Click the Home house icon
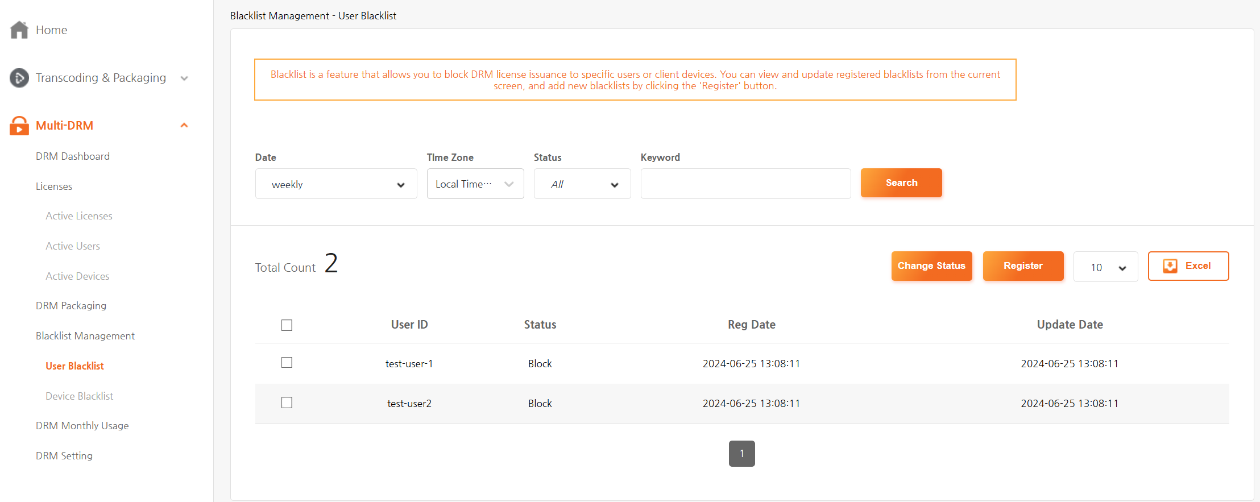Image resolution: width=1260 pixels, height=502 pixels. [19, 30]
